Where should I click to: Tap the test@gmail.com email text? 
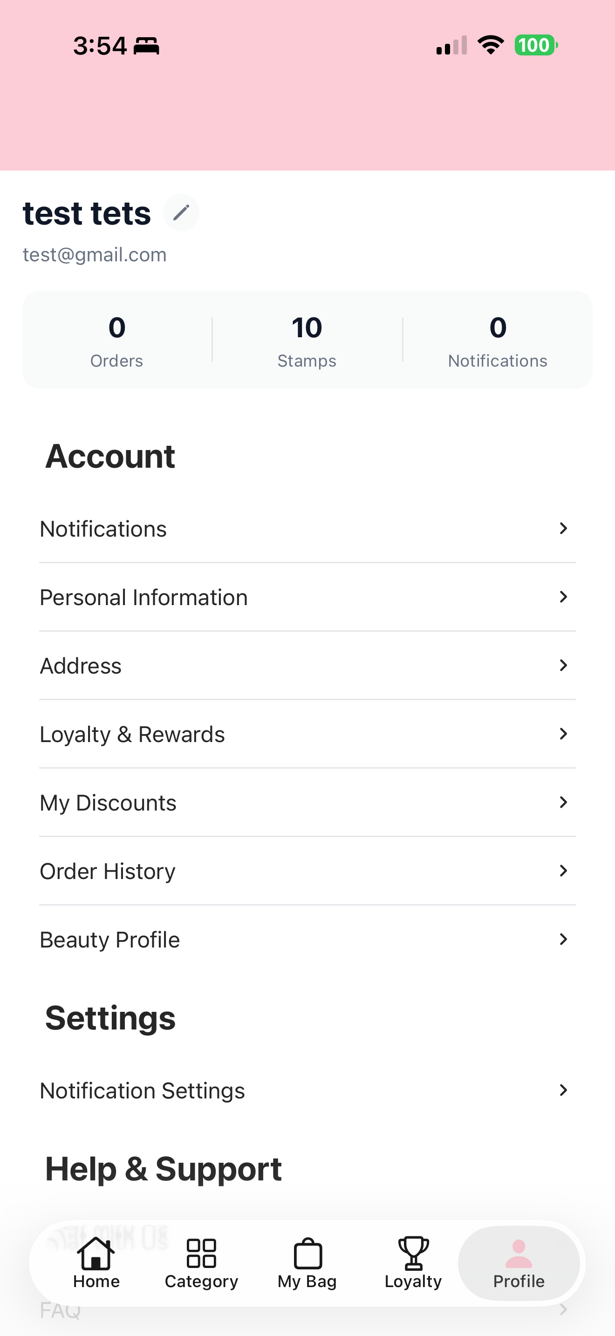coord(95,255)
